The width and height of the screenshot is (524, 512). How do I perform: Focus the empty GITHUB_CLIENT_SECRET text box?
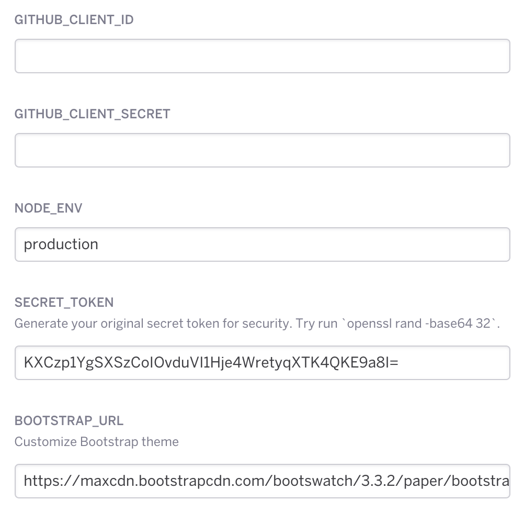(x=262, y=150)
